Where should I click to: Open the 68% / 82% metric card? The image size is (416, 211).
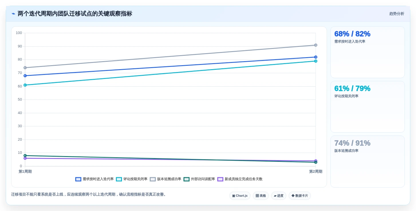click(x=368, y=52)
